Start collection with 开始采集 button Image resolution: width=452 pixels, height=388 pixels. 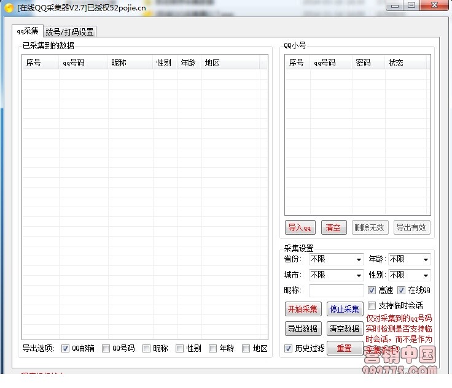click(x=303, y=309)
